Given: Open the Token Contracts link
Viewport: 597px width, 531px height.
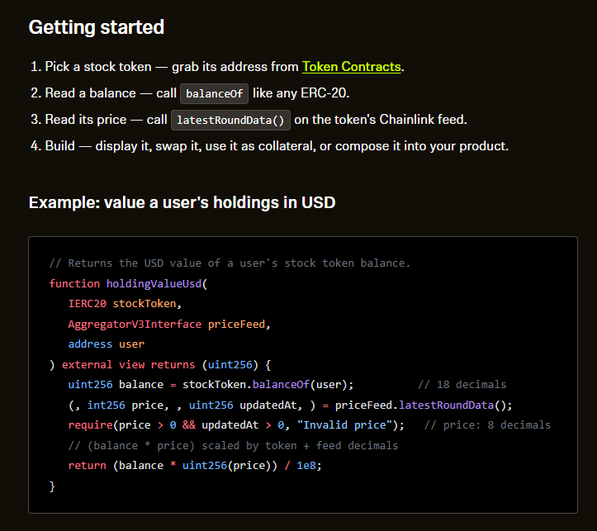Looking at the screenshot, I should pos(351,67).
